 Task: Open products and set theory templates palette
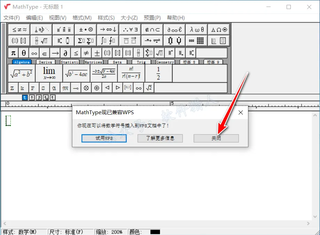point(175,41)
